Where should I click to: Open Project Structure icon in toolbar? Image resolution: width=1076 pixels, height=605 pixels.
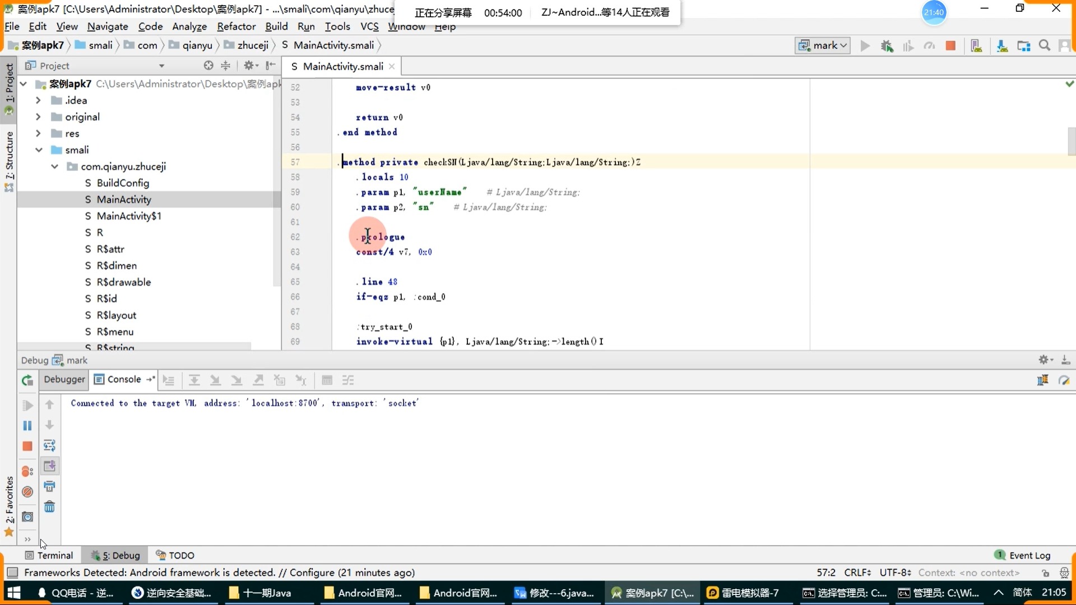point(1023,46)
